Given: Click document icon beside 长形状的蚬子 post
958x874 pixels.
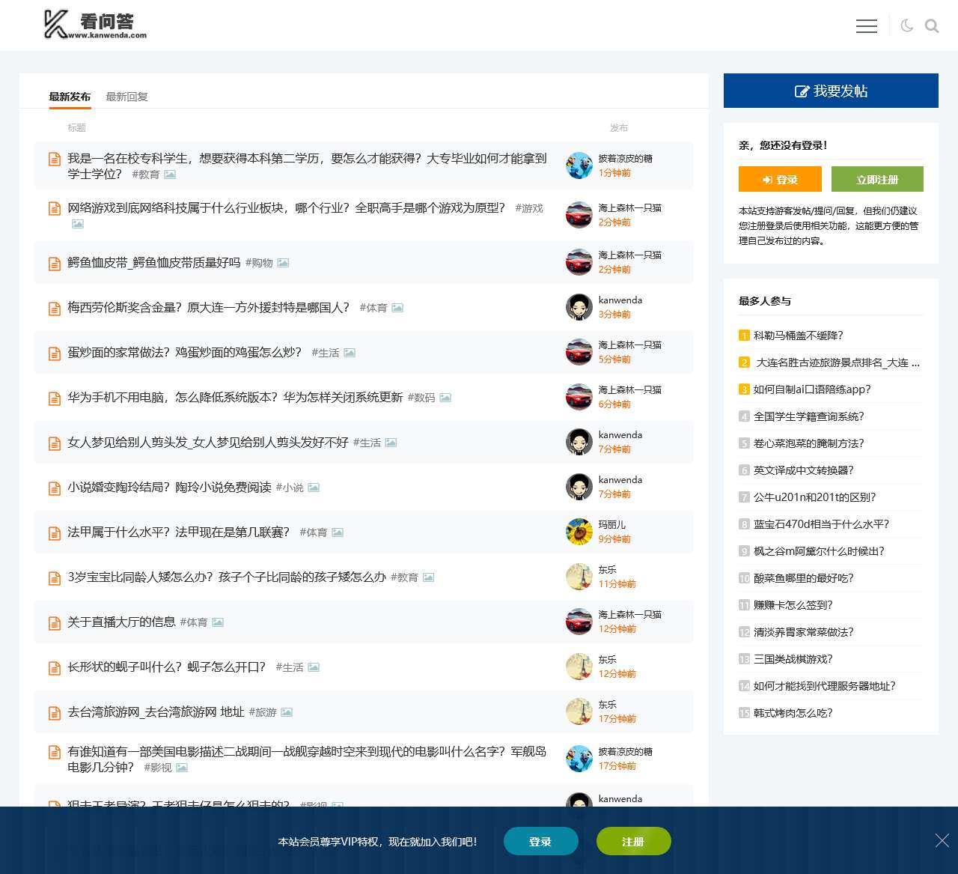Looking at the screenshot, I should 55,668.
